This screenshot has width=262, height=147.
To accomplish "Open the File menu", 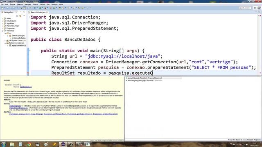I will [x=2, y=4].
